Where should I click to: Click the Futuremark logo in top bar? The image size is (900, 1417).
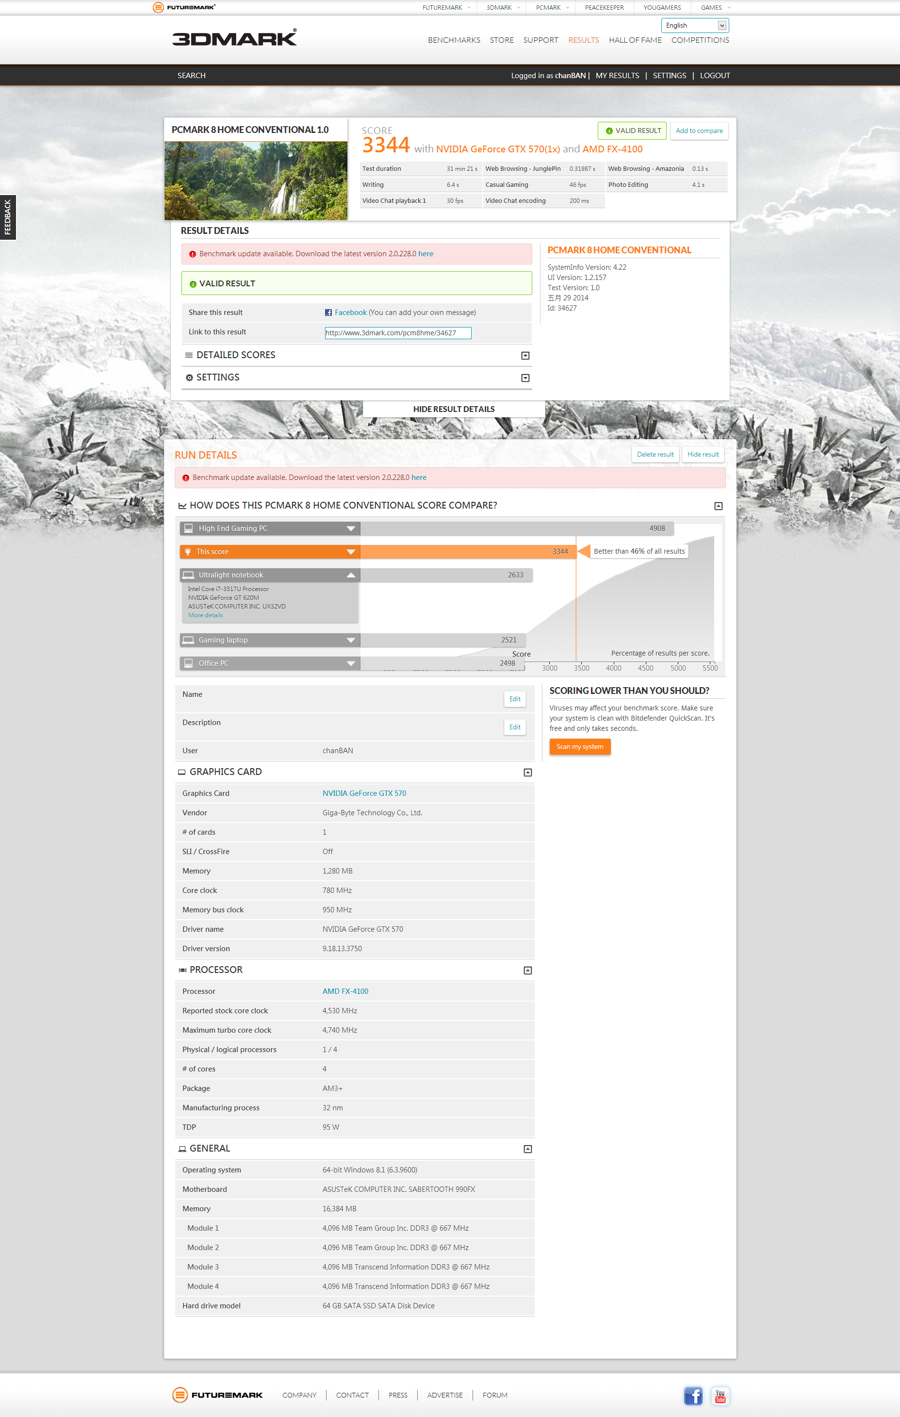[184, 7]
